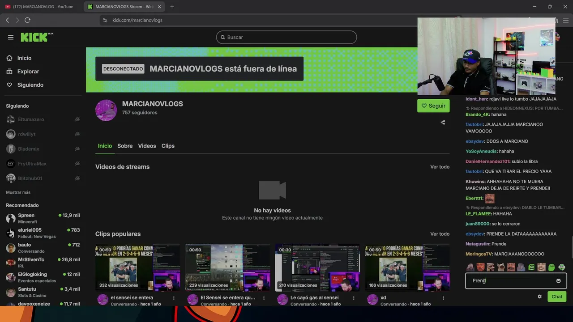Click the KICK logo
573x322 pixels.
(37, 37)
